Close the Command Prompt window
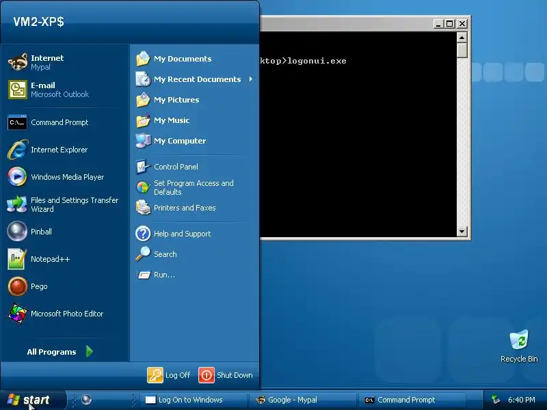547x410 pixels. click(x=462, y=24)
